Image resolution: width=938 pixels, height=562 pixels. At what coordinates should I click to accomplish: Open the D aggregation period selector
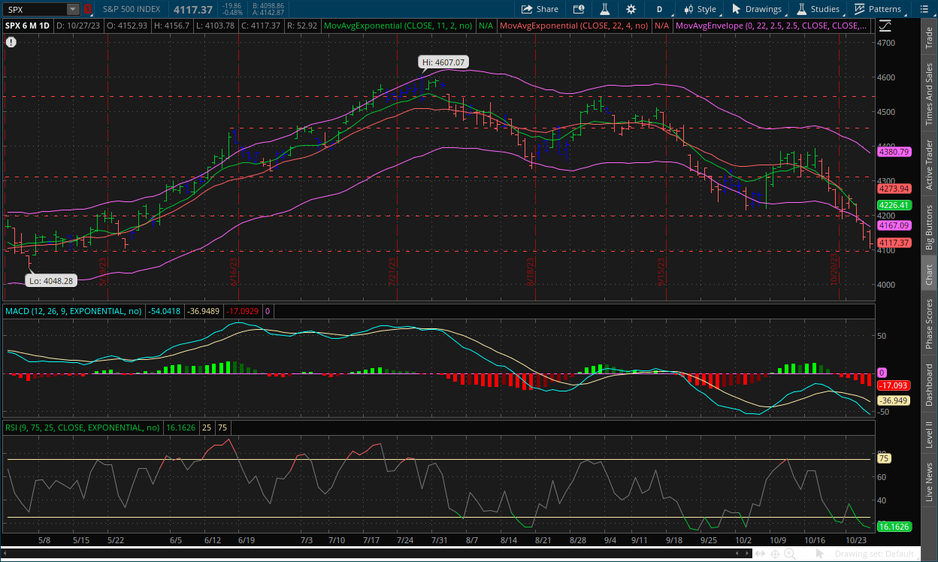pyautogui.click(x=659, y=9)
